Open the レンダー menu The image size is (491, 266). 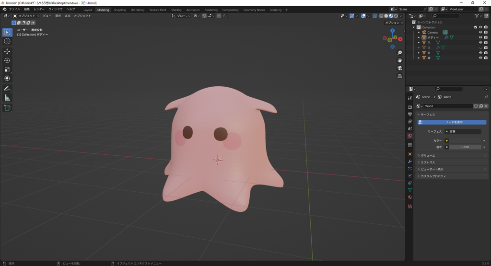coord(39,9)
